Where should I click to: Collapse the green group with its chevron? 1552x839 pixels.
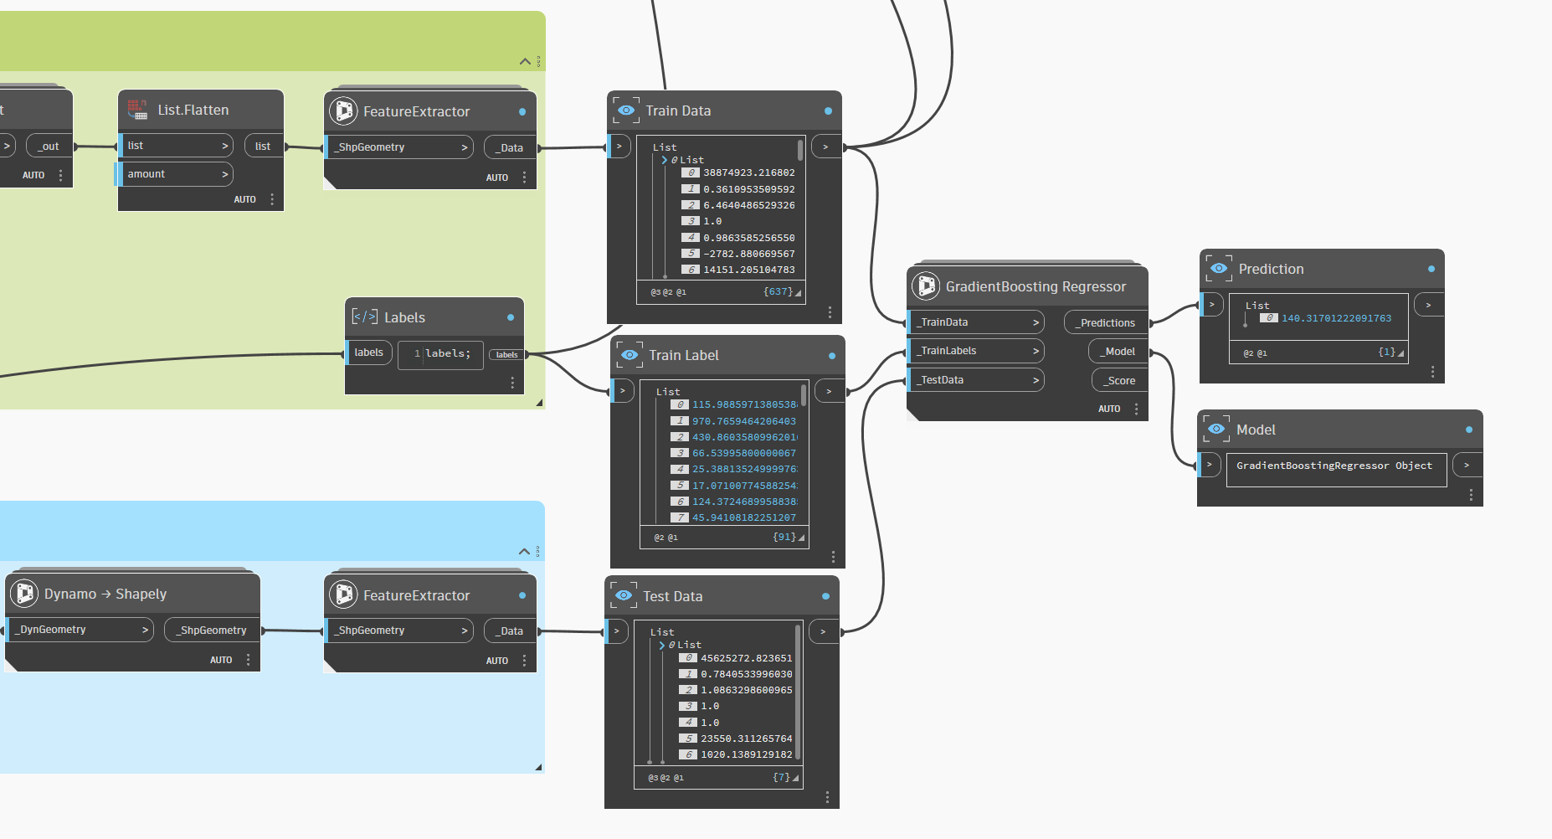(525, 61)
